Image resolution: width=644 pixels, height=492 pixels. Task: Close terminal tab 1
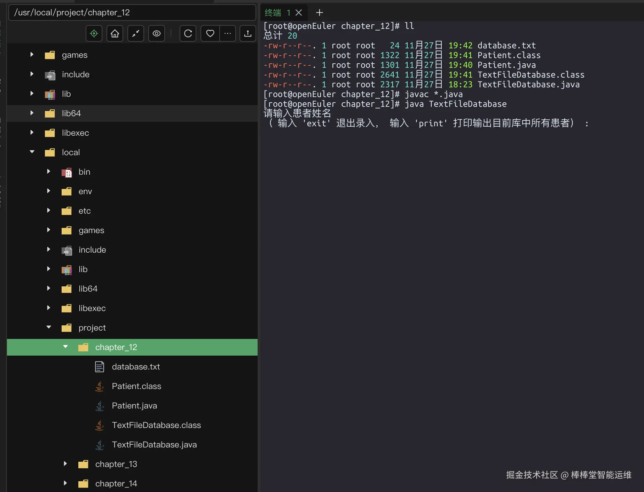[x=299, y=13]
